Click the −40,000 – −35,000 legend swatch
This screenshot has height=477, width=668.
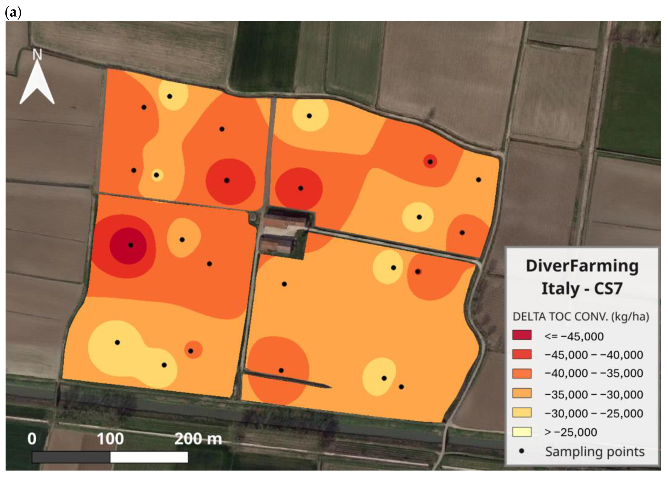pyautogui.click(x=522, y=373)
